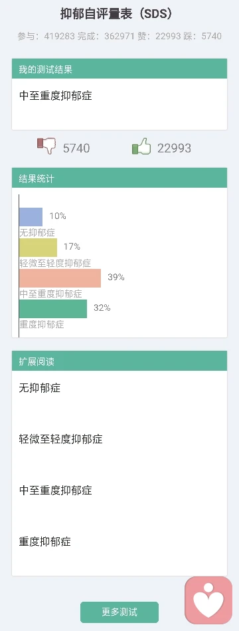Click the 中至重度抑郁症 test result text

coord(55,96)
